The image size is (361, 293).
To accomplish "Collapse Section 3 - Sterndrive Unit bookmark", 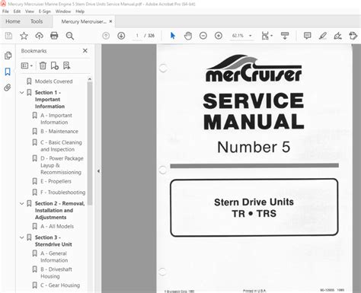I will 22,237.
